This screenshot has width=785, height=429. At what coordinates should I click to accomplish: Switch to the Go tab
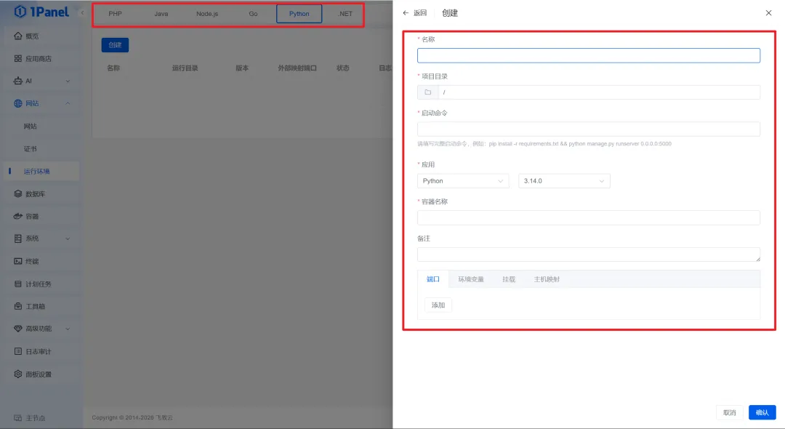(254, 14)
